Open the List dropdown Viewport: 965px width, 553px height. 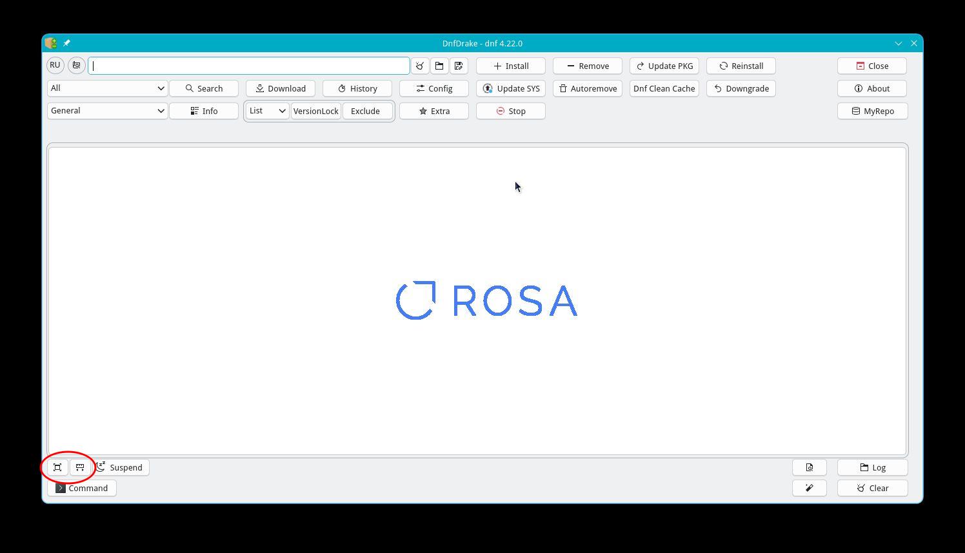point(268,111)
